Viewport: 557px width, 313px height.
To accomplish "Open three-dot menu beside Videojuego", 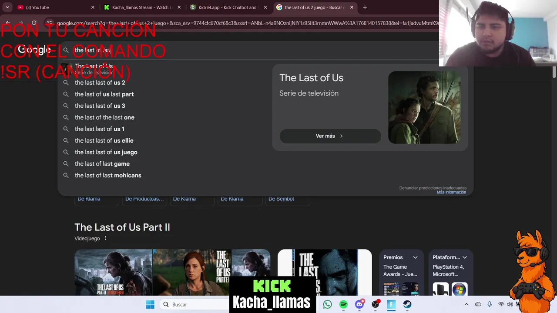I will [105, 238].
